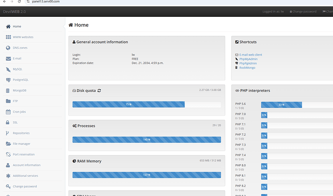Open the MySQL section
This screenshot has width=333, height=196.
(x=18, y=69)
